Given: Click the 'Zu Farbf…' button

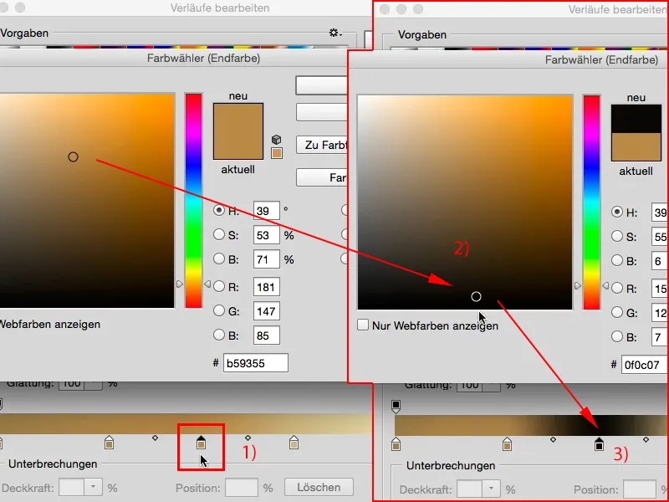Looking at the screenshot, I should click(x=323, y=145).
